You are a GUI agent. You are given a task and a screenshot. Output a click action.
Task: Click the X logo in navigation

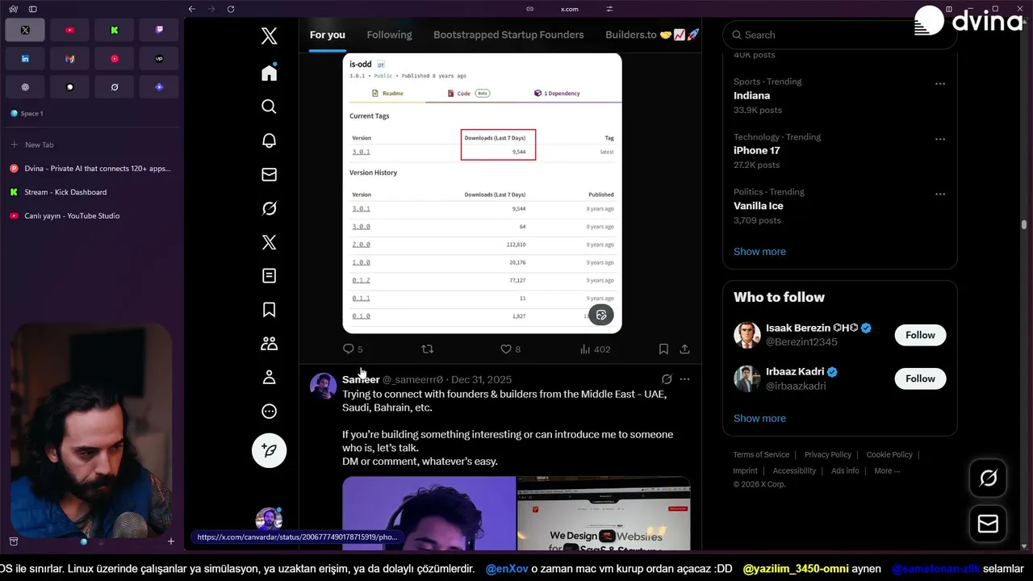click(270, 36)
